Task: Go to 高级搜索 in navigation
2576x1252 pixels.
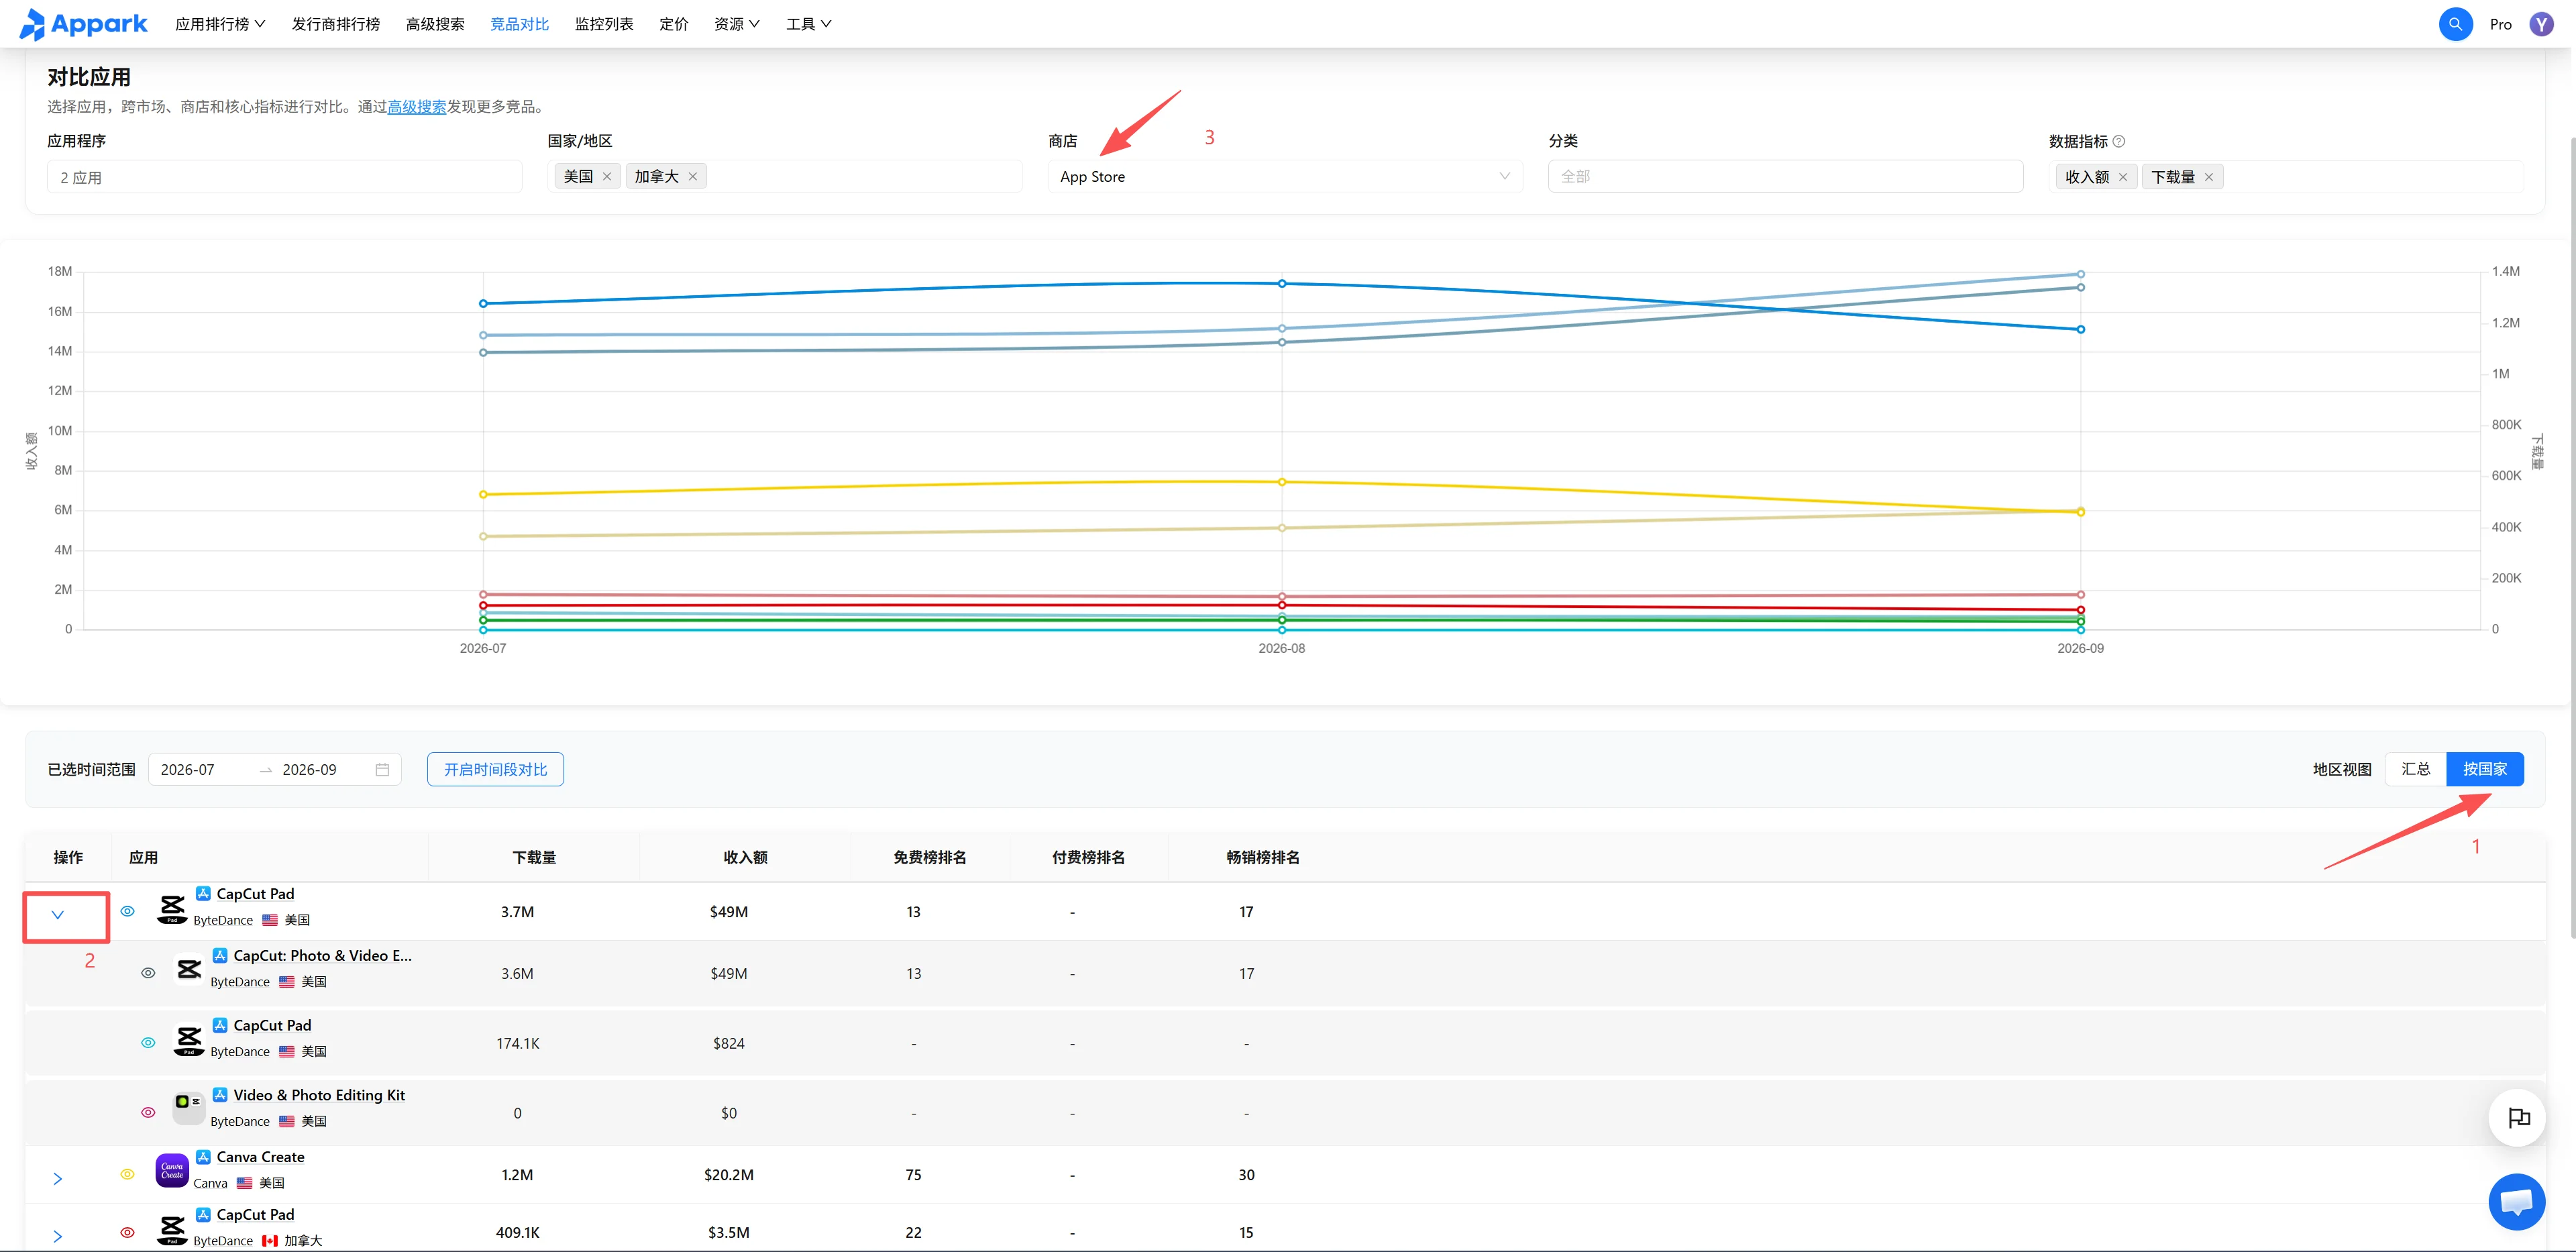Action: 435,24
